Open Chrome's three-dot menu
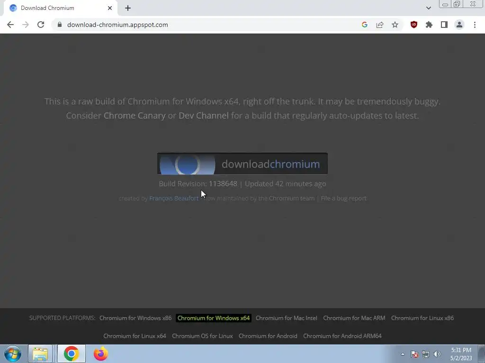The image size is (485, 363). (x=475, y=25)
